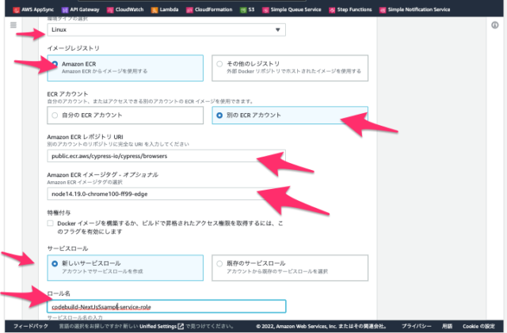Viewport: 507px width, 333px height.
Task: Click the Amazon ECR repository URI field
Action: tap(166, 156)
